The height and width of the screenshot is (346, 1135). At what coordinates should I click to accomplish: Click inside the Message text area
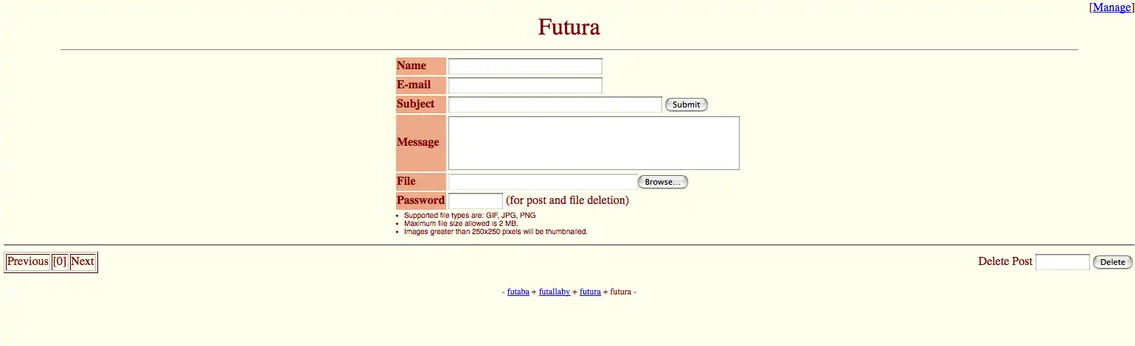[x=593, y=143]
